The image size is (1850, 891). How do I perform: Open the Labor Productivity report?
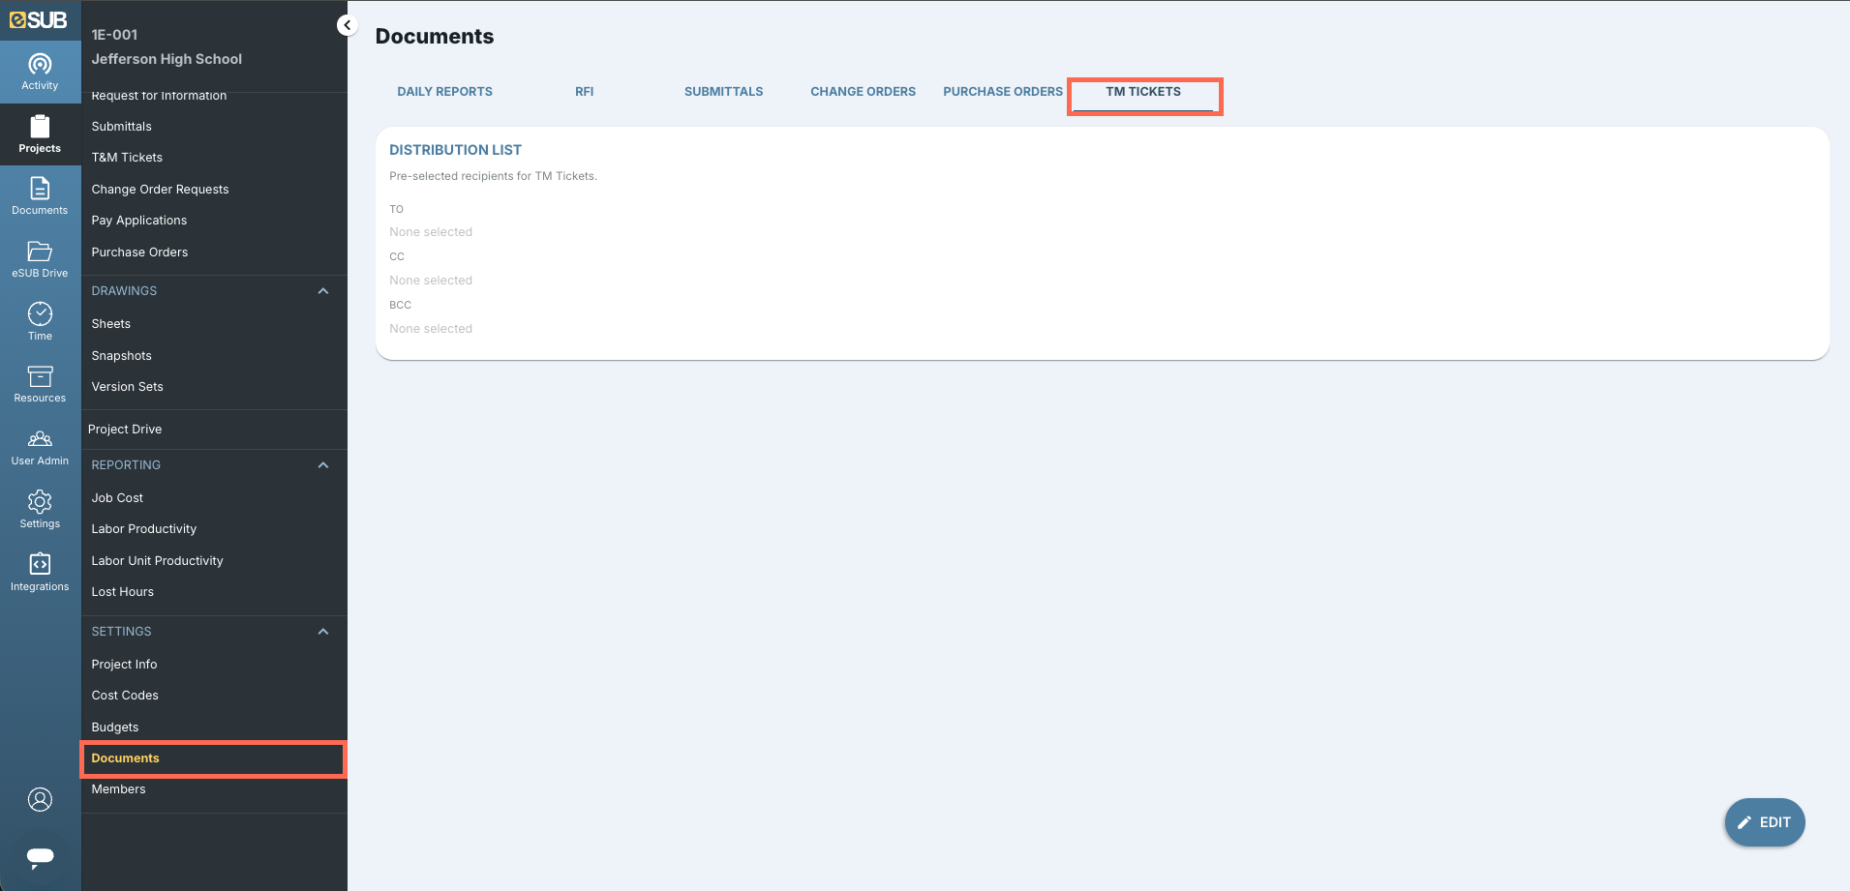click(x=143, y=529)
